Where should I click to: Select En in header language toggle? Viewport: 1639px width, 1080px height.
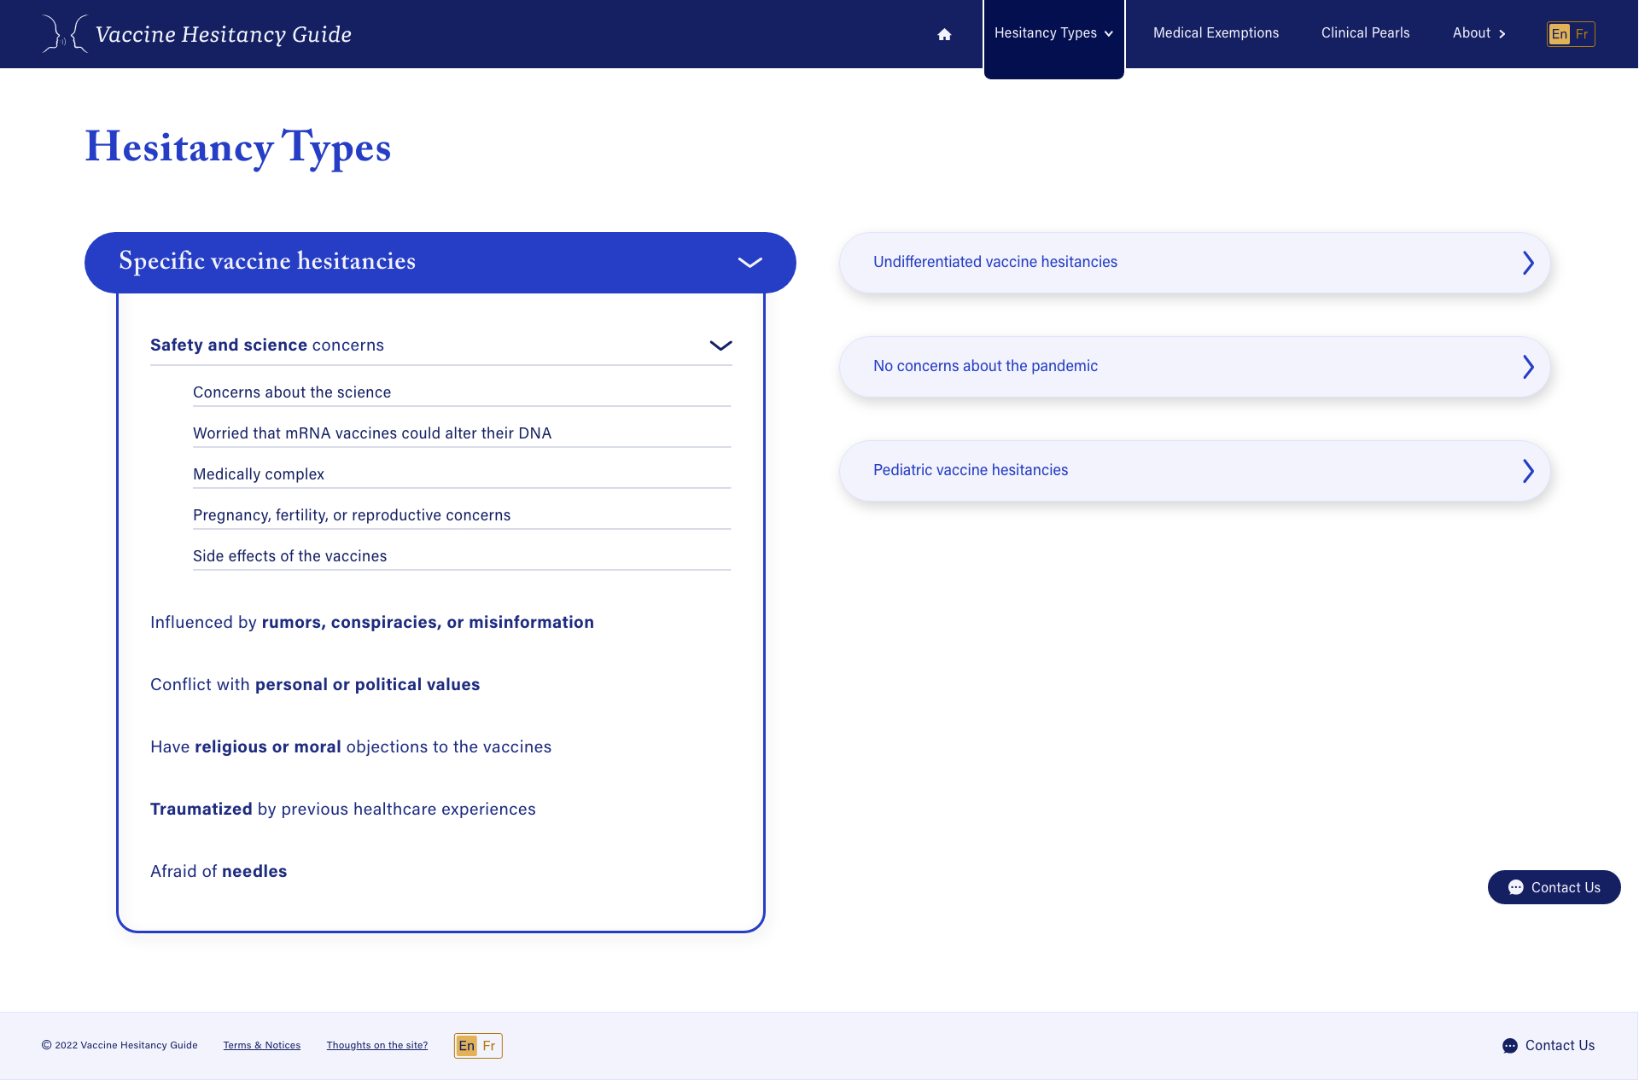coord(1560,34)
